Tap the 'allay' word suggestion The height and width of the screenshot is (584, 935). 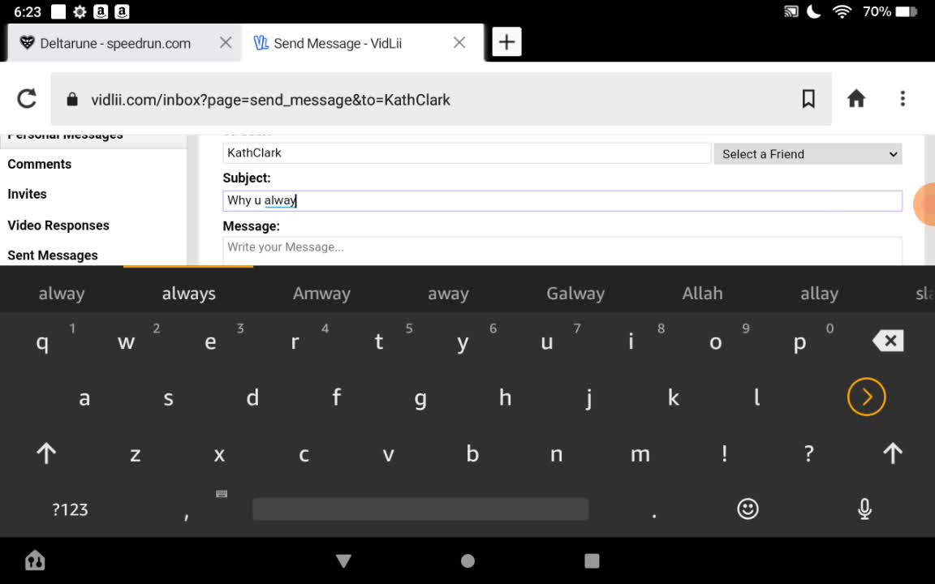pyautogui.click(x=819, y=293)
